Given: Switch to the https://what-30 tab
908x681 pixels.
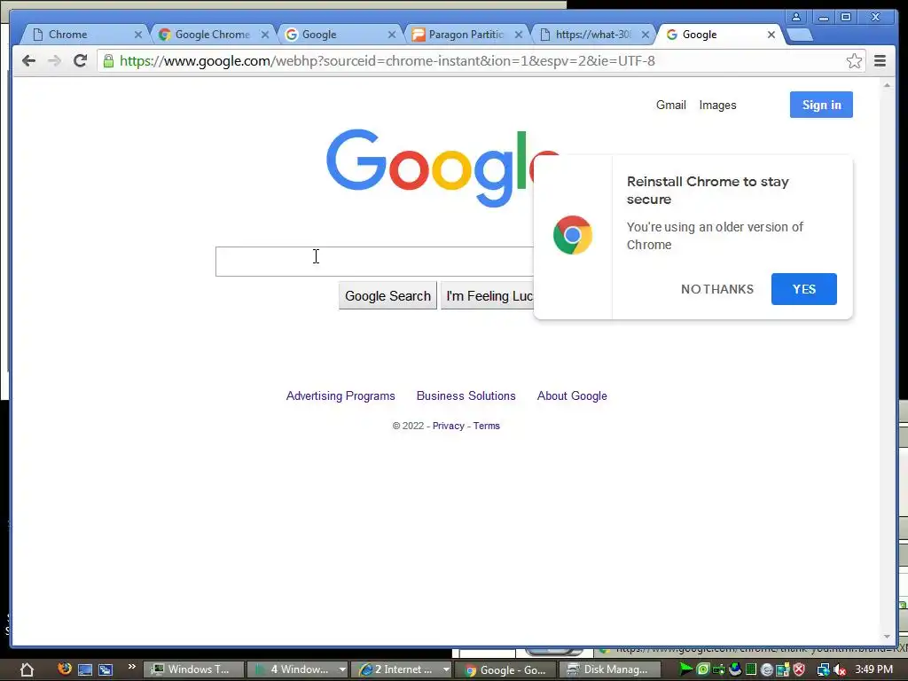Looking at the screenshot, I should point(592,35).
